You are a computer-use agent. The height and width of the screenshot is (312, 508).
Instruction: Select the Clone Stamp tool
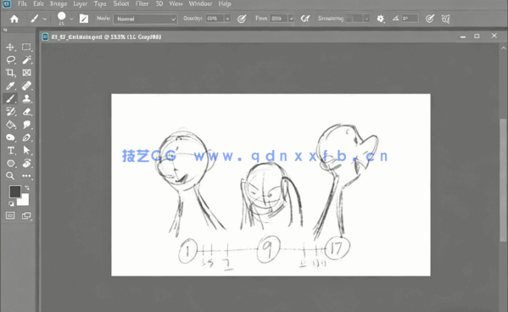[x=26, y=98]
